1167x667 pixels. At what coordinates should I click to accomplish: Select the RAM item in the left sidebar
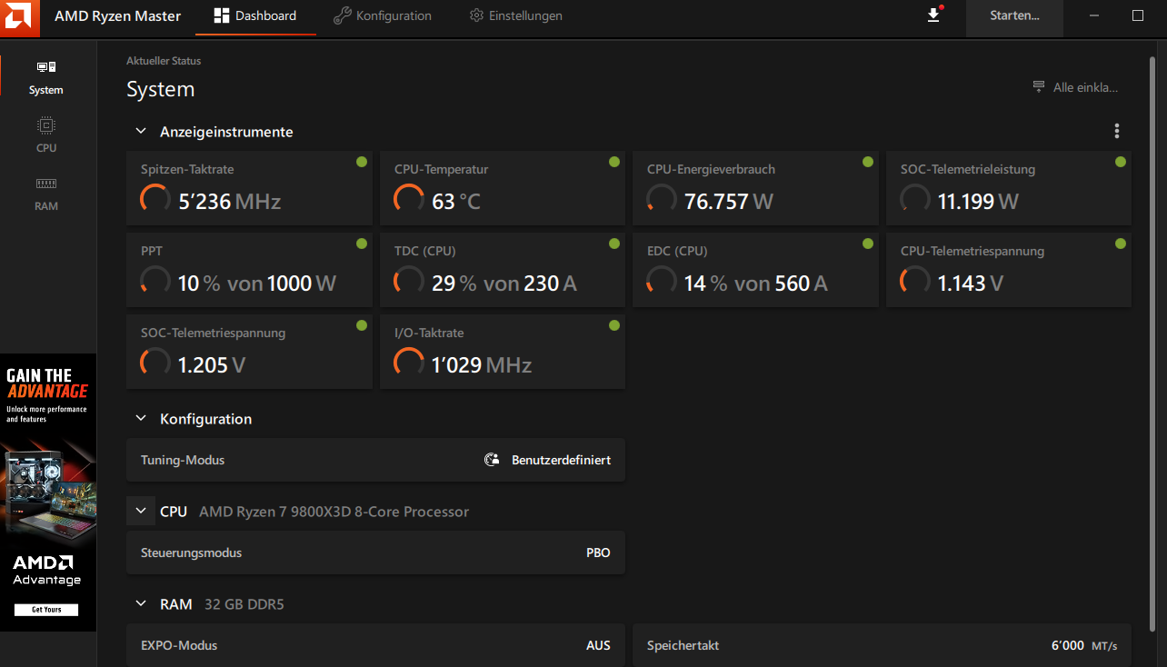pyautogui.click(x=46, y=194)
